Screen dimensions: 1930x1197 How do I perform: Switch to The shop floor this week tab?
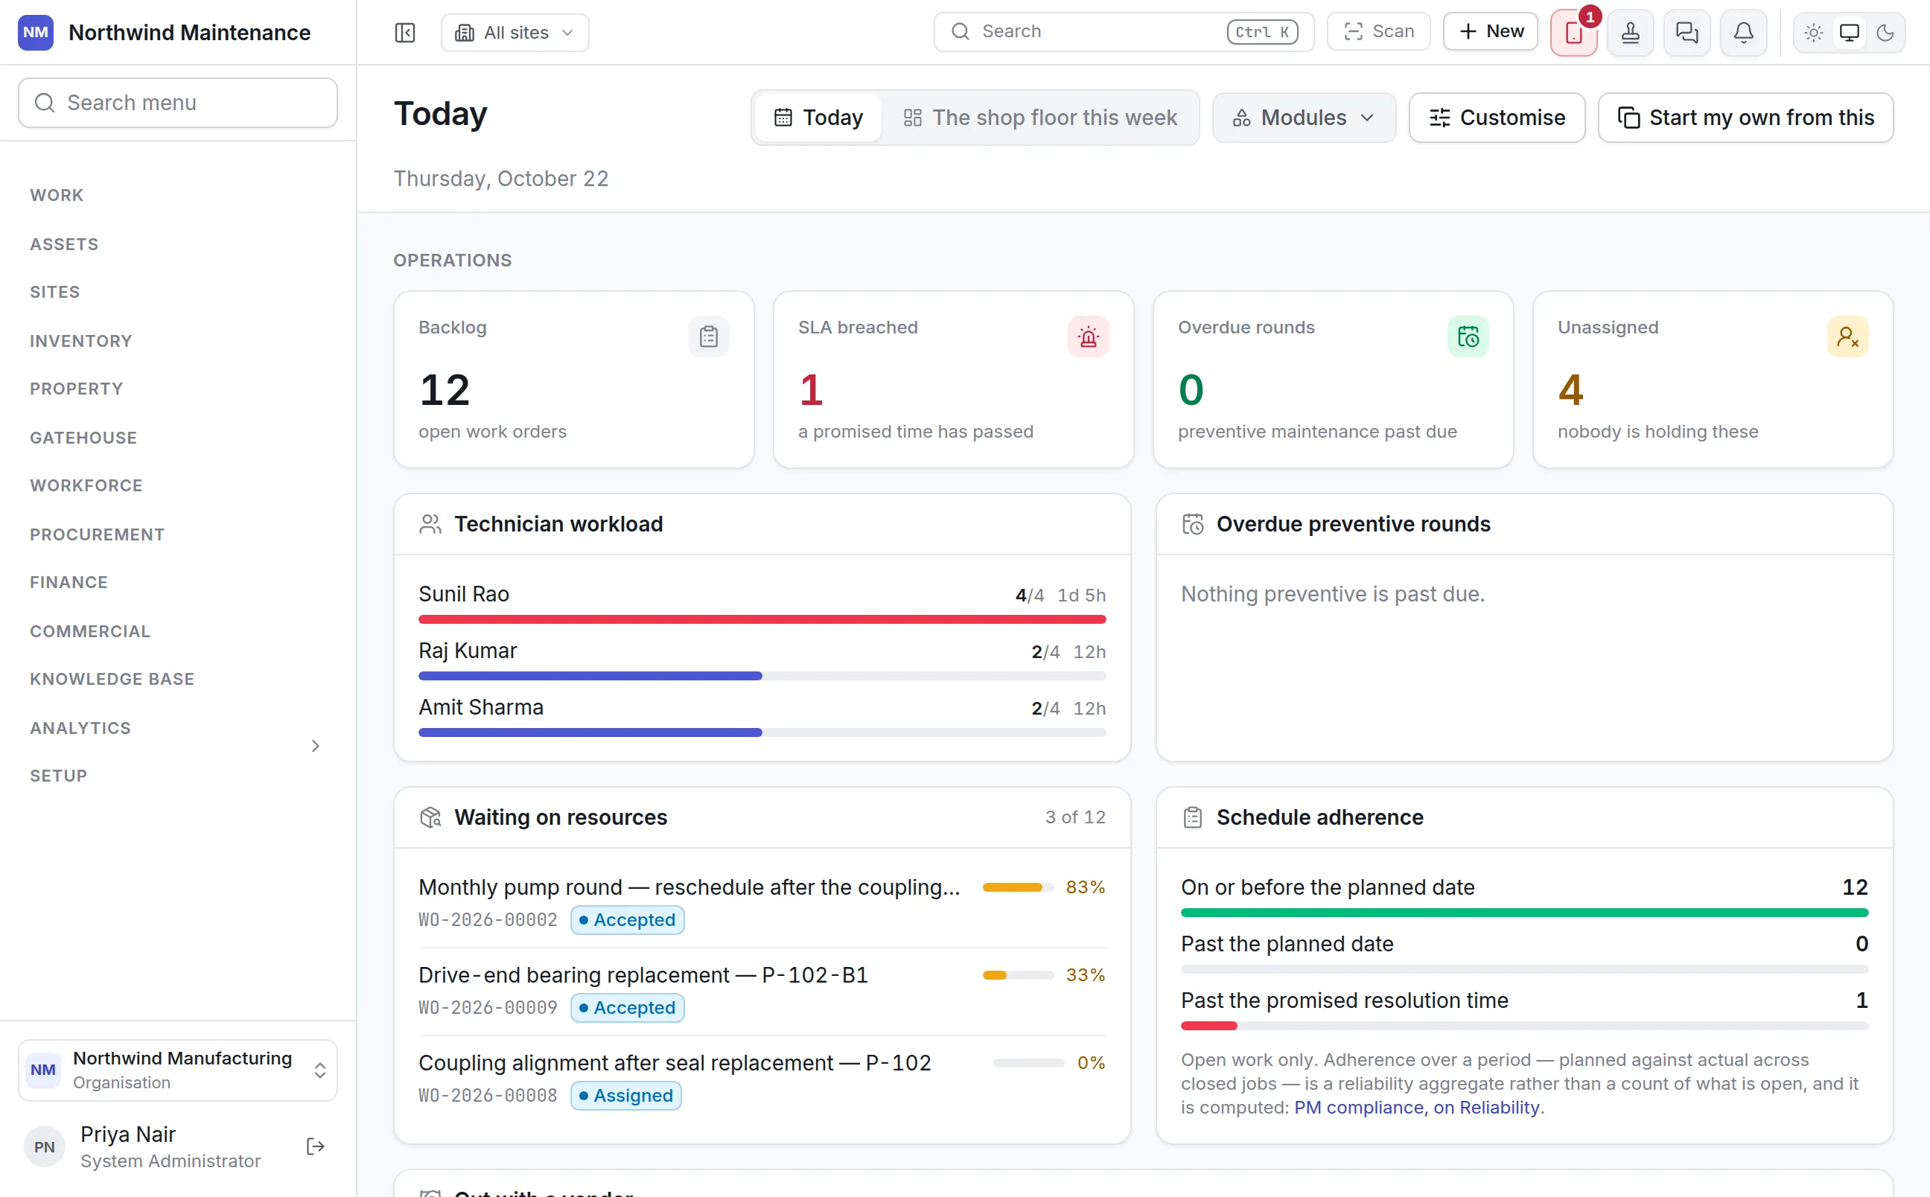[1039, 117]
